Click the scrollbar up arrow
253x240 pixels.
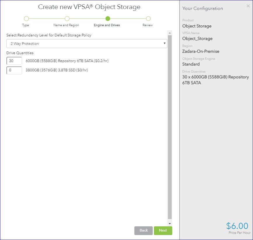pos(170,33)
